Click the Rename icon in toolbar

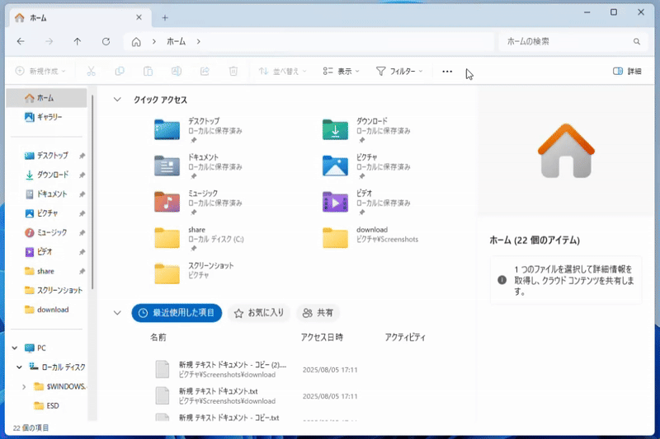(x=177, y=71)
